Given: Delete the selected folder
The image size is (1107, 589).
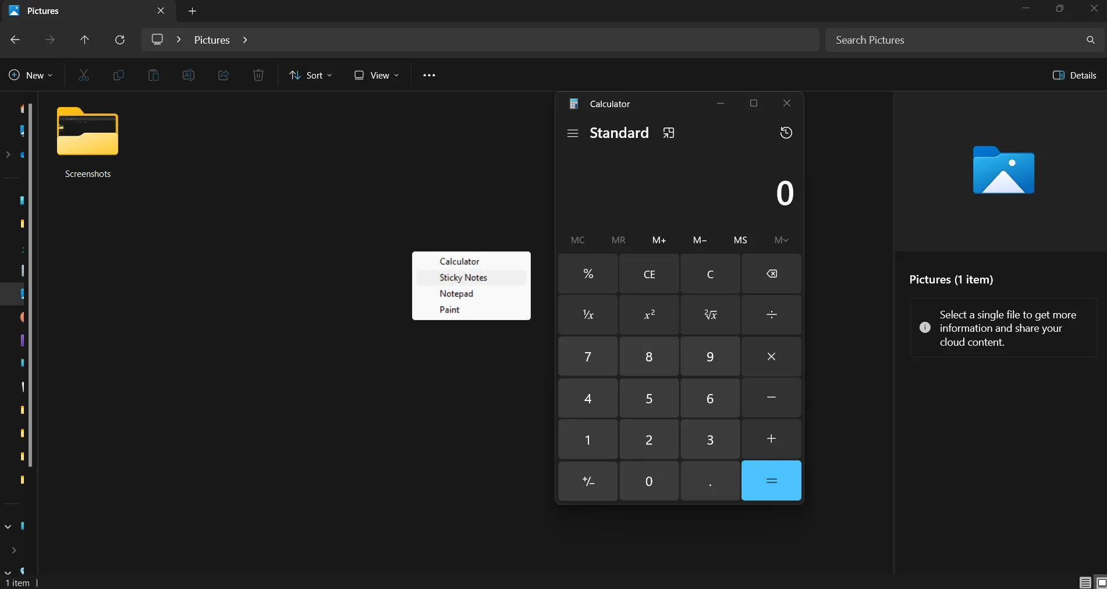Looking at the screenshot, I should [258, 75].
